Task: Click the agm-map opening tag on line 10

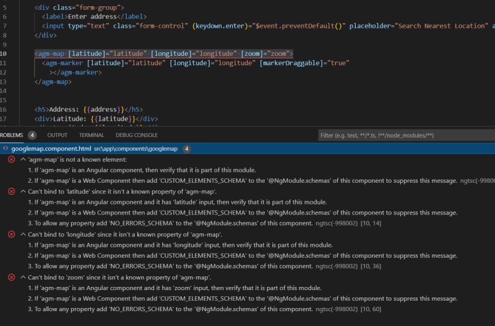Action: [163, 53]
